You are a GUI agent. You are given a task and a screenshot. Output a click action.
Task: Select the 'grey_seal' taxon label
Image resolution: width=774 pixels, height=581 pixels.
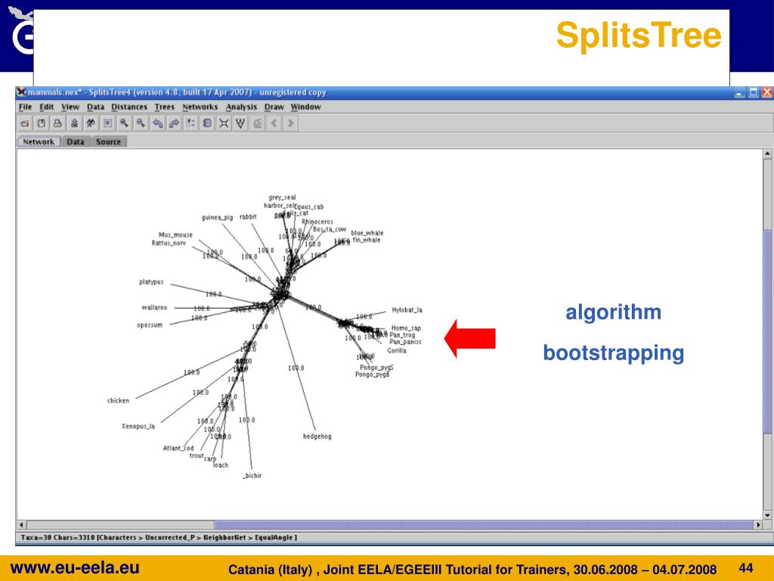pyautogui.click(x=283, y=197)
